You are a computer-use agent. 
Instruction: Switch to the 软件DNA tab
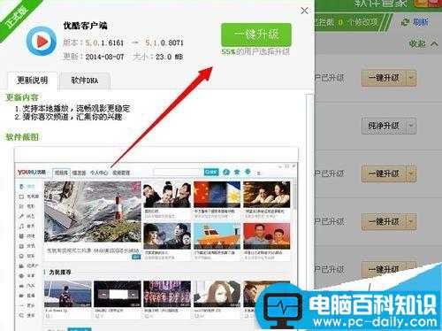pos(85,81)
